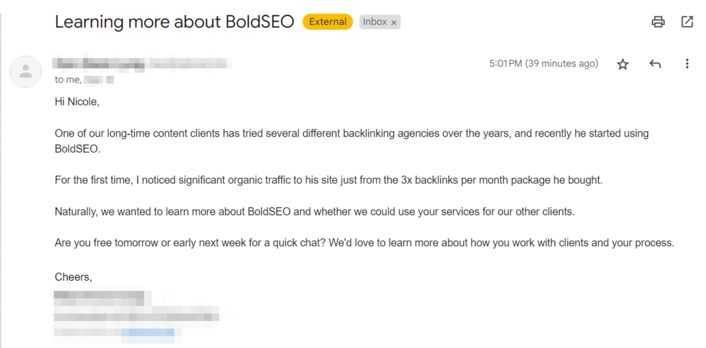Click the paragraph starting "Naturally, we wanted"
The image size is (706, 348).
click(x=314, y=212)
